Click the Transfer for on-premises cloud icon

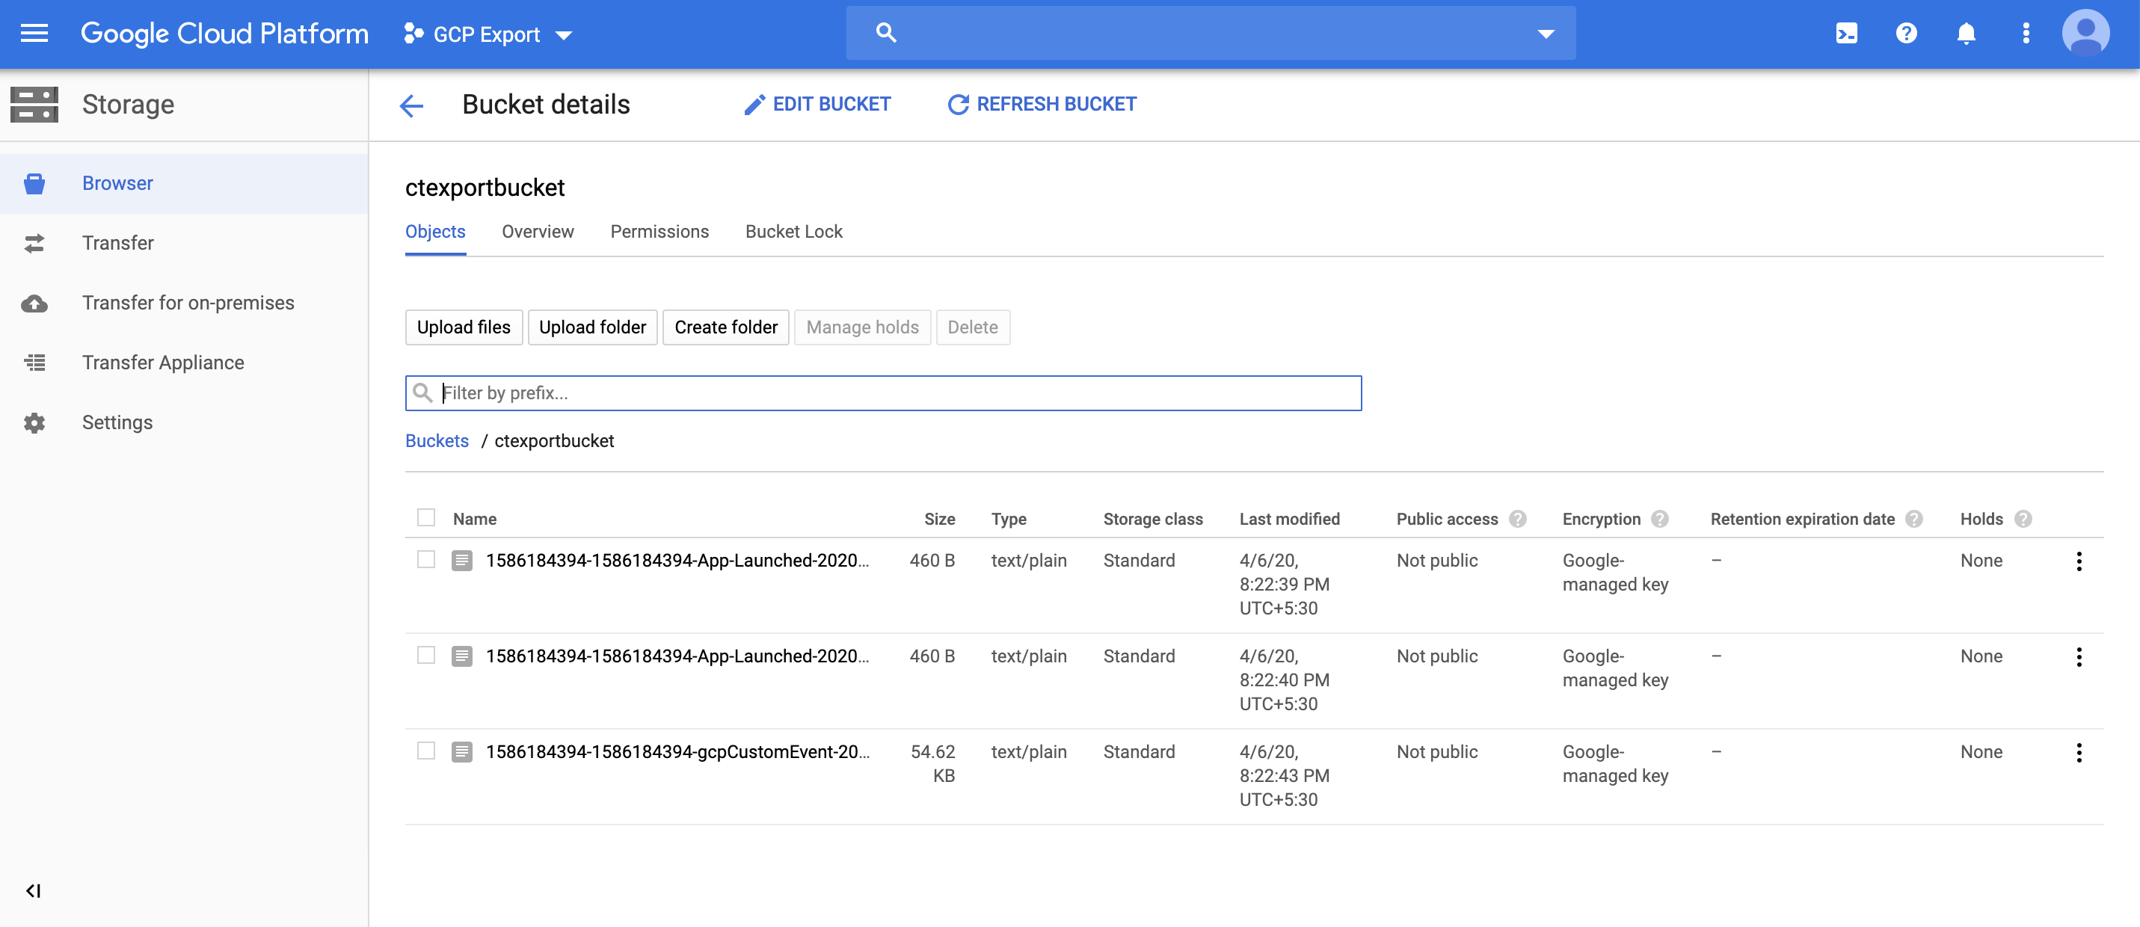34,304
